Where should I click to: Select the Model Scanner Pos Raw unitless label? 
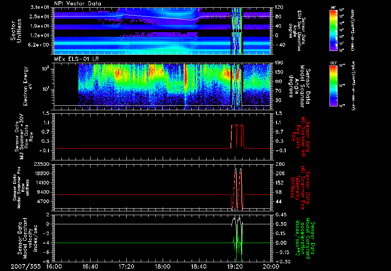21,188
